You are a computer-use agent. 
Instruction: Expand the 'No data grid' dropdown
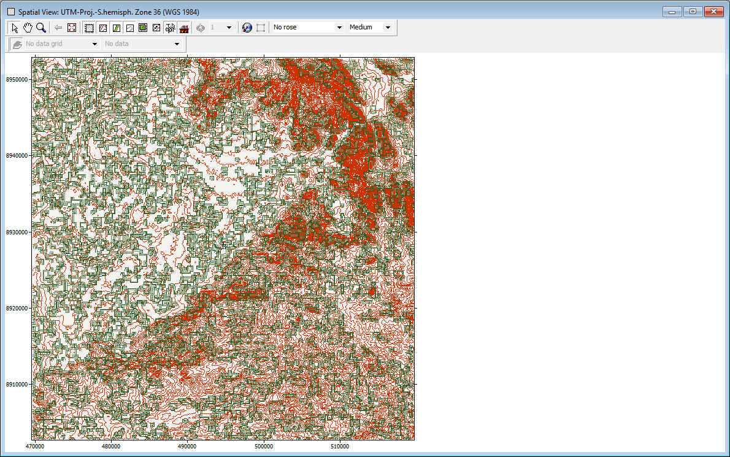click(94, 44)
